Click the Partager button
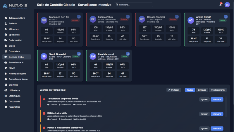 click(x=174, y=90)
